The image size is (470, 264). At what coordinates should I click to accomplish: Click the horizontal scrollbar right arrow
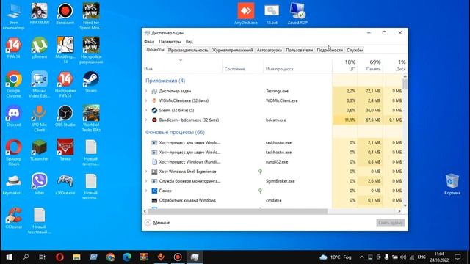(x=399, y=211)
